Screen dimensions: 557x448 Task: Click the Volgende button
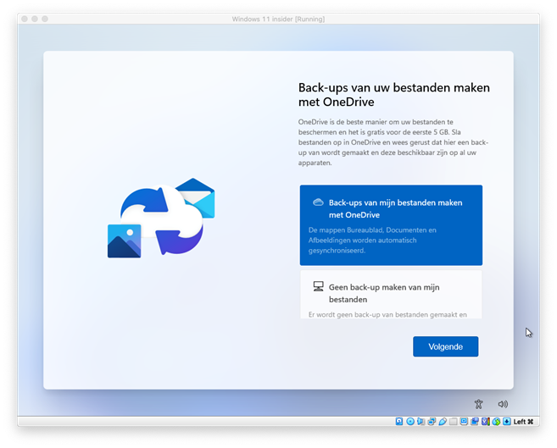[x=445, y=346]
